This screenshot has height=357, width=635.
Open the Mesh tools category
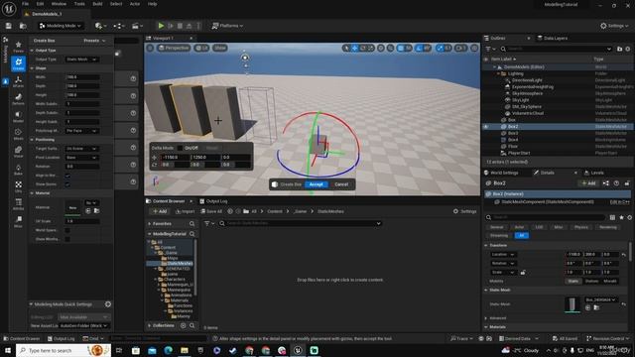tap(18, 134)
